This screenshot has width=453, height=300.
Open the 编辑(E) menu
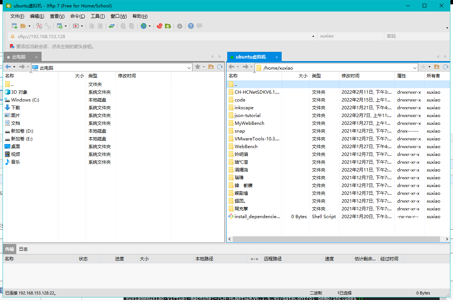pyautogui.click(x=37, y=16)
